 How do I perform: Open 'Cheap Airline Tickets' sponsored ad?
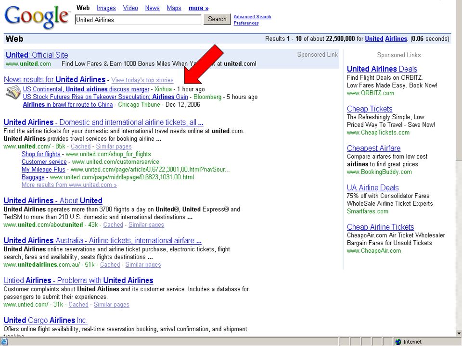pos(380,227)
